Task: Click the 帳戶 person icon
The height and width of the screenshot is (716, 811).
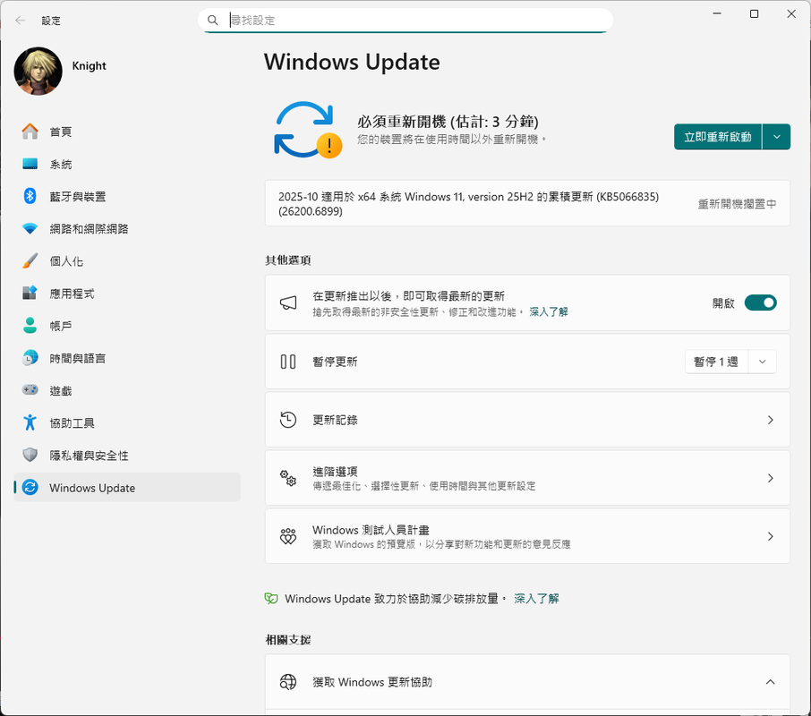Action: pyautogui.click(x=30, y=325)
